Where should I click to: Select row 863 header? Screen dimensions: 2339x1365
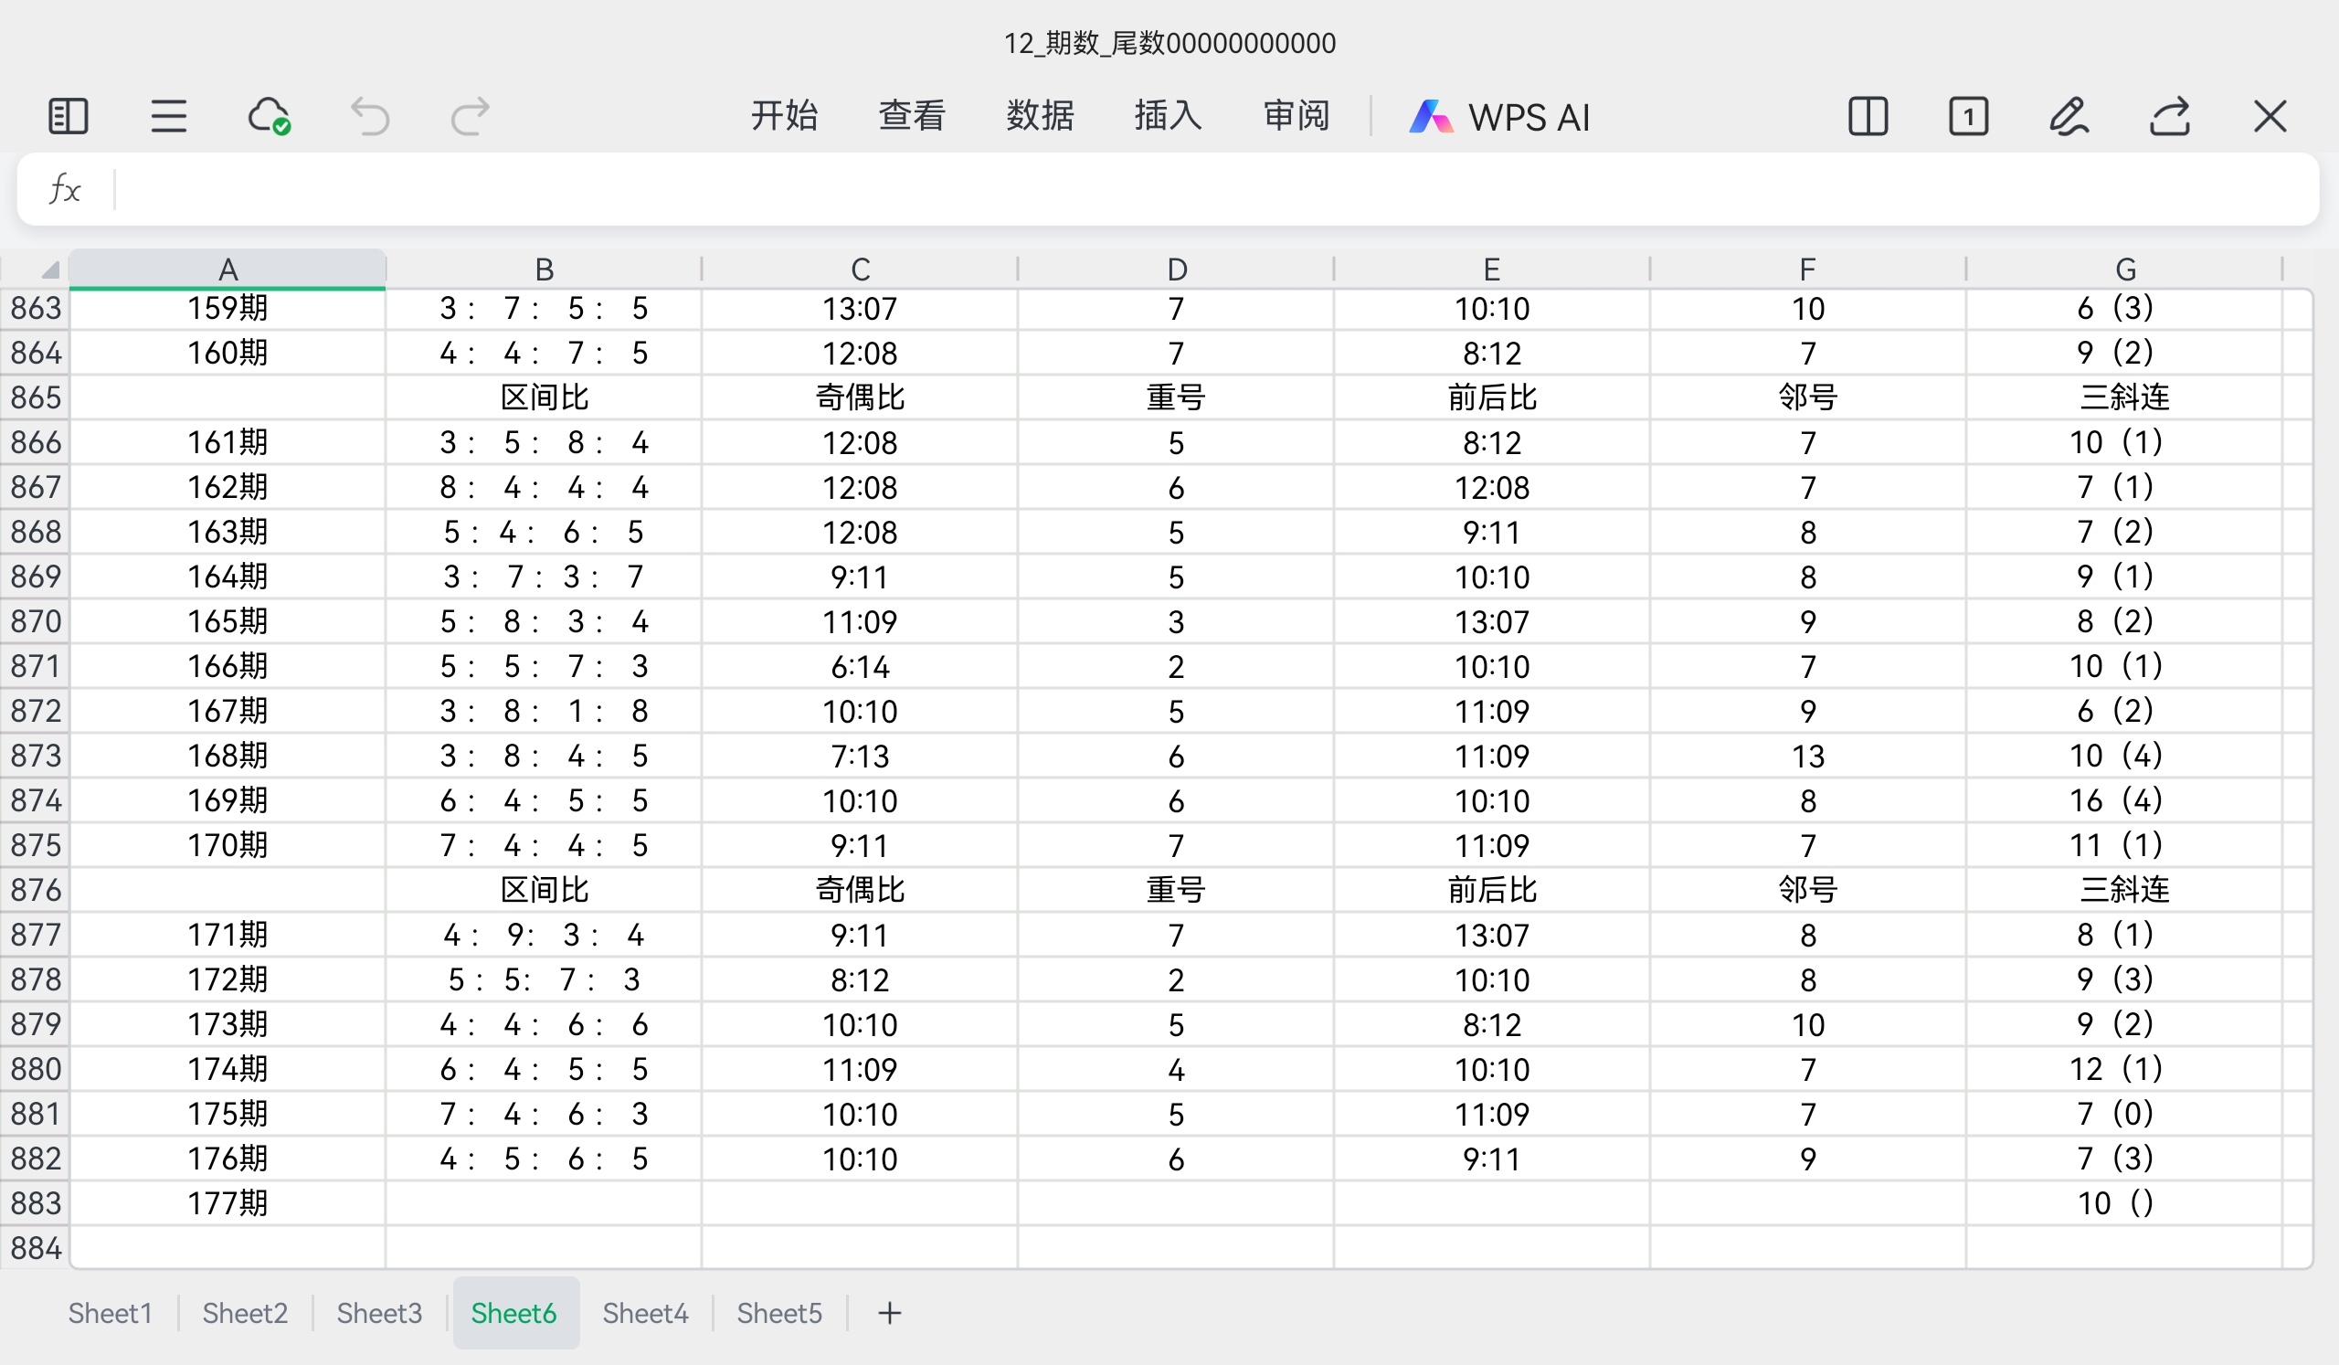point(36,308)
